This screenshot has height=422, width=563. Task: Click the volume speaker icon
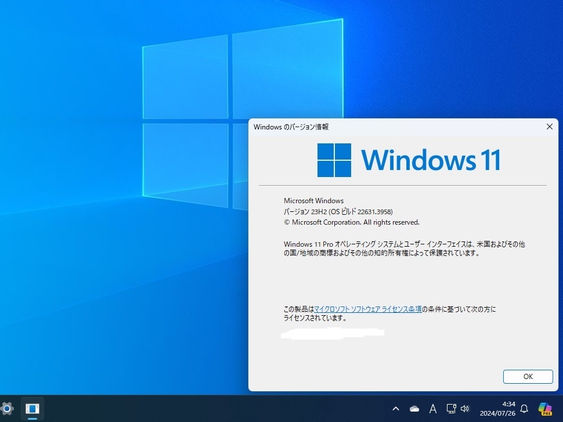click(465, 409)
